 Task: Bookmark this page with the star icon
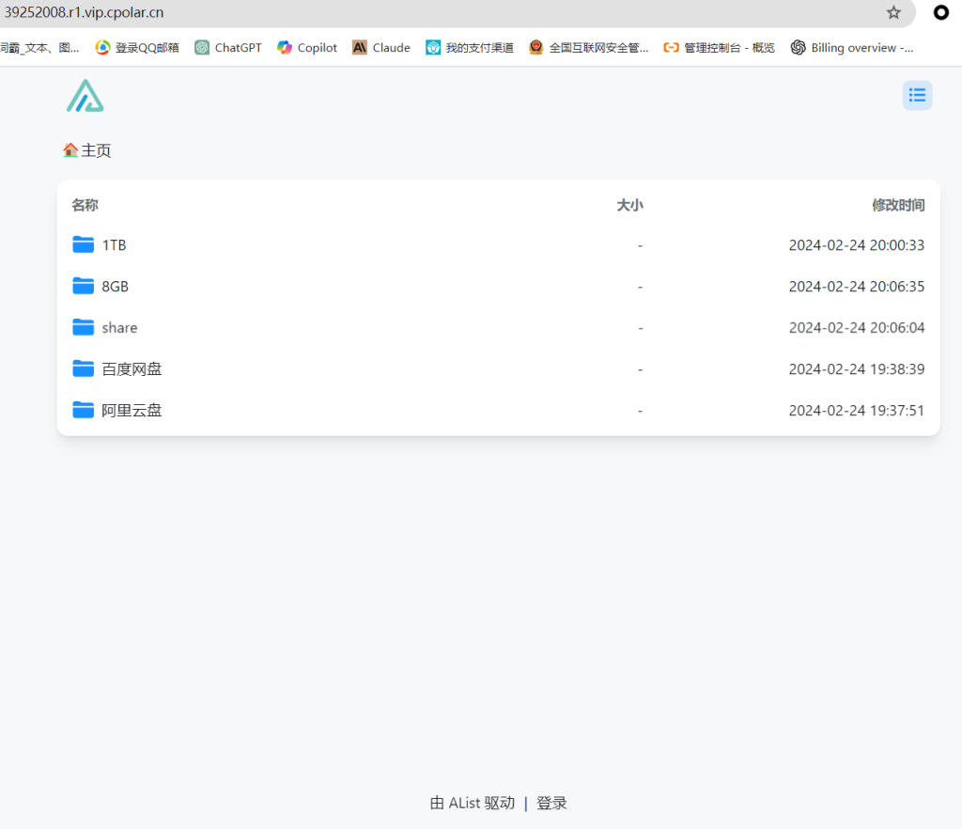click(893, 12)
